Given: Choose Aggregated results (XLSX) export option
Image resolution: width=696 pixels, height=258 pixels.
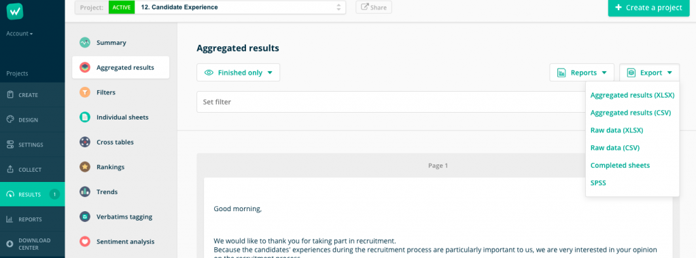Looking at the screenshot, I should tap(633, 95).
